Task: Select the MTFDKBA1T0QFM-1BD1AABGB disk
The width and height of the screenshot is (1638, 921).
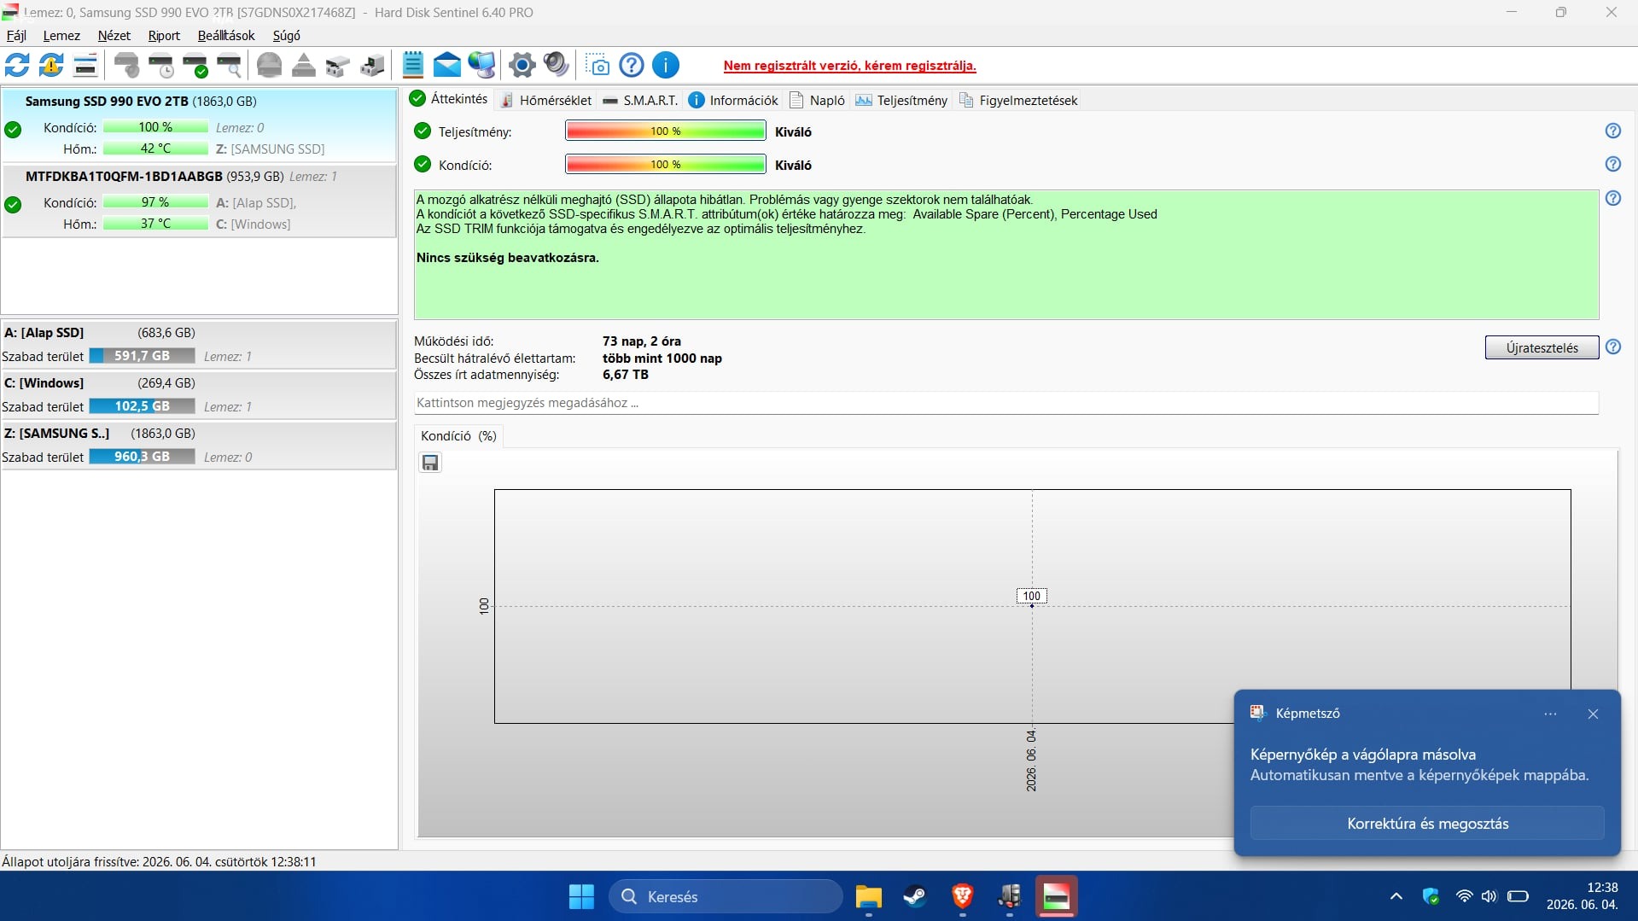Action: coord(199,201)
